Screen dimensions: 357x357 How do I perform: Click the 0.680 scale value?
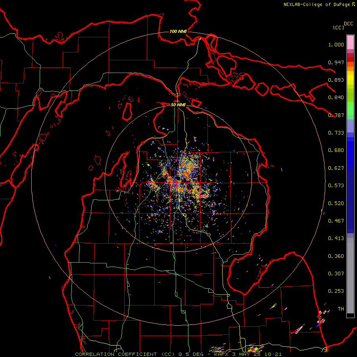pos(336,150)
